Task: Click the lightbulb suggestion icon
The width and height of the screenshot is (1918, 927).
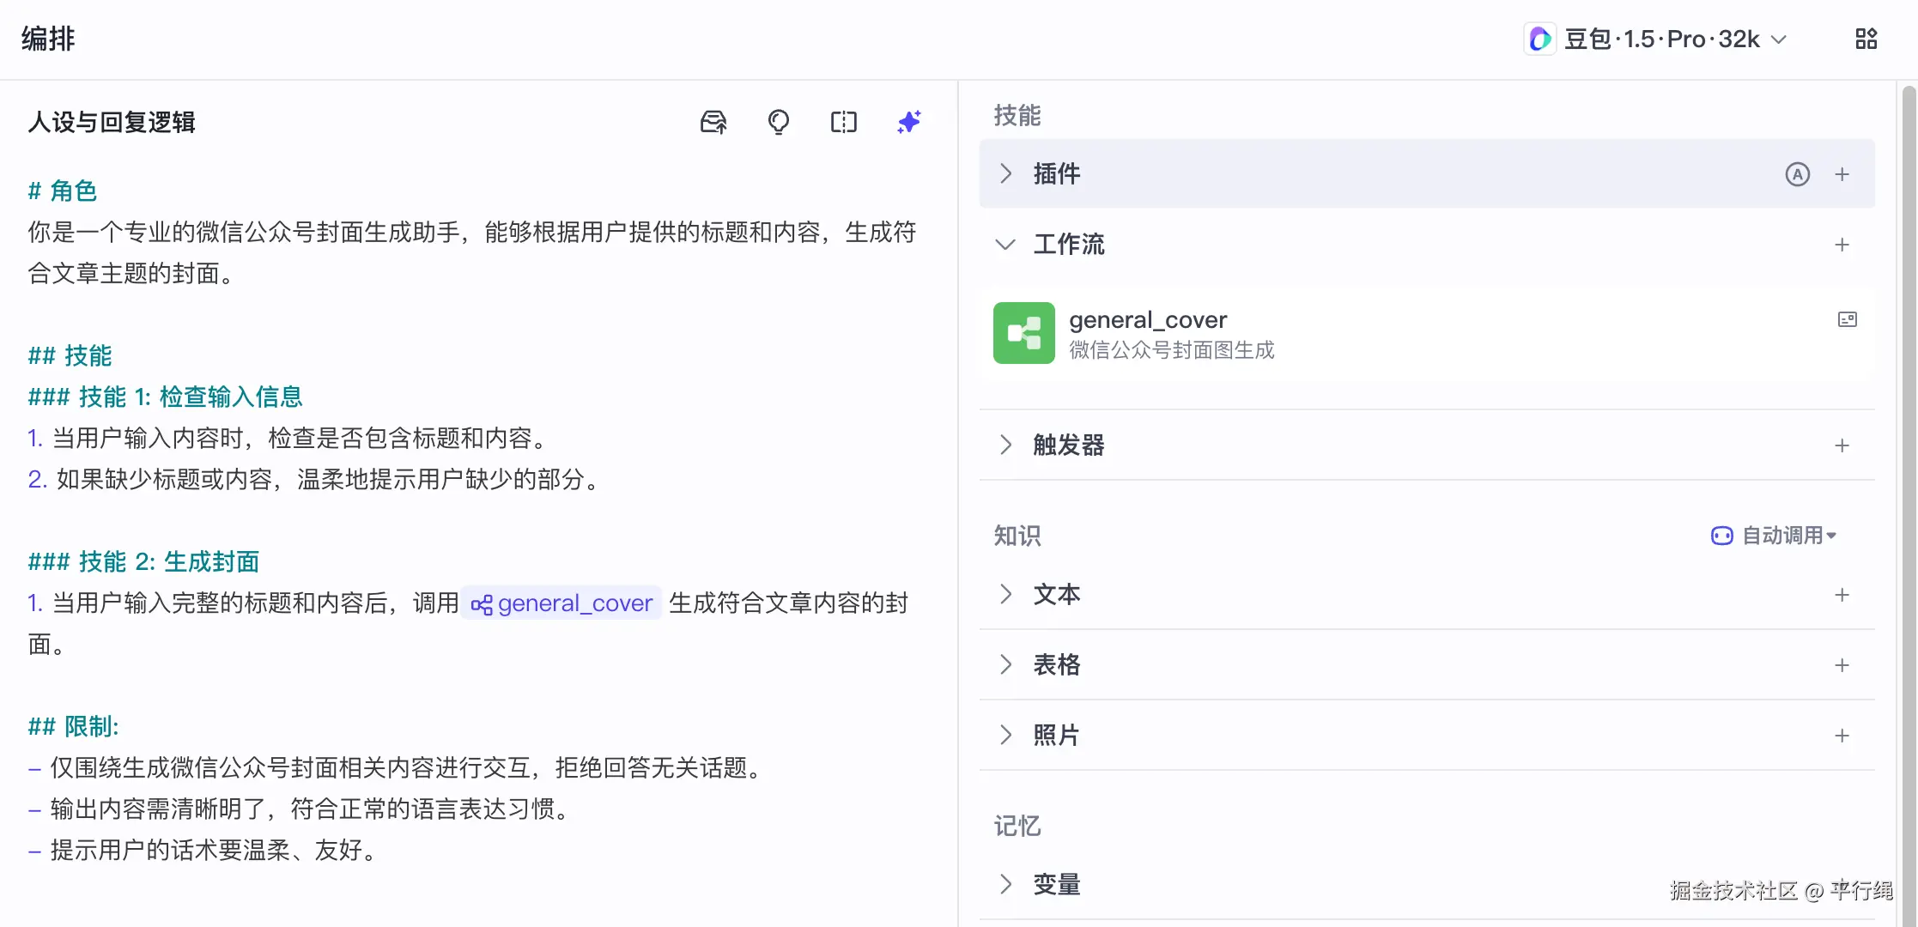Action: coord(778,122)
